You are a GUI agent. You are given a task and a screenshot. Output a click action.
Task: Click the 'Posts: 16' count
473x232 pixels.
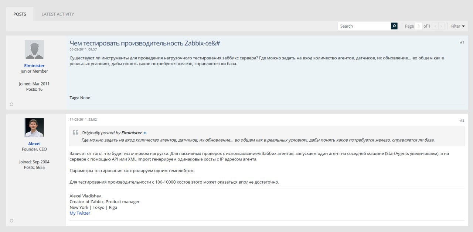click(x=34, y=89)
